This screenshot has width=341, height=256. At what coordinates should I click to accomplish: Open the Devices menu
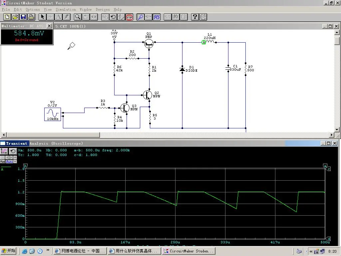[103, 10]
